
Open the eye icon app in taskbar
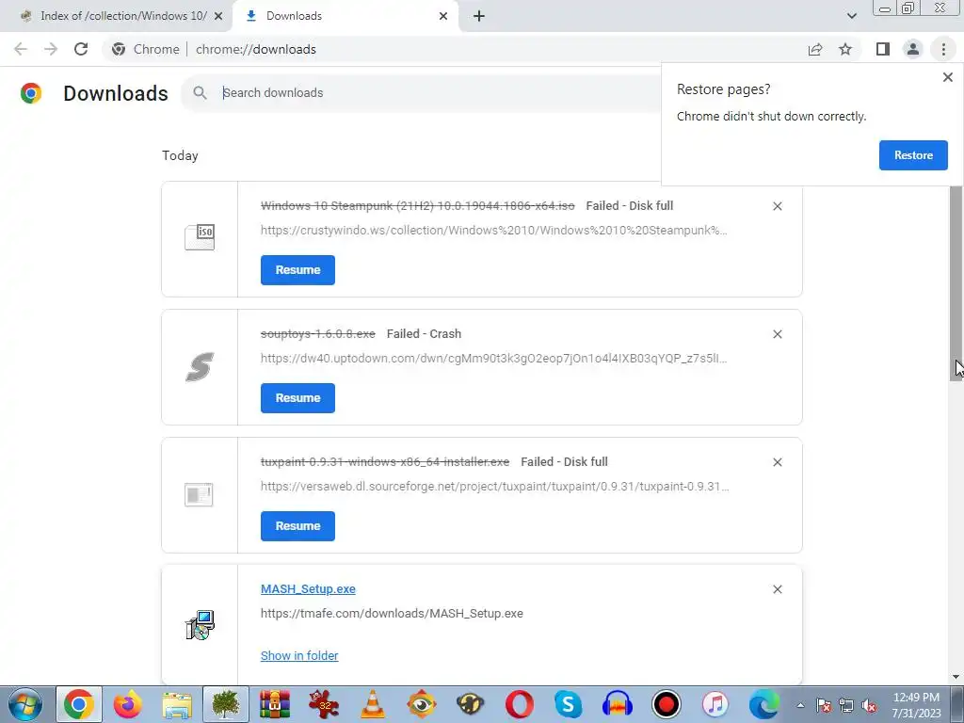pos(421,704)
